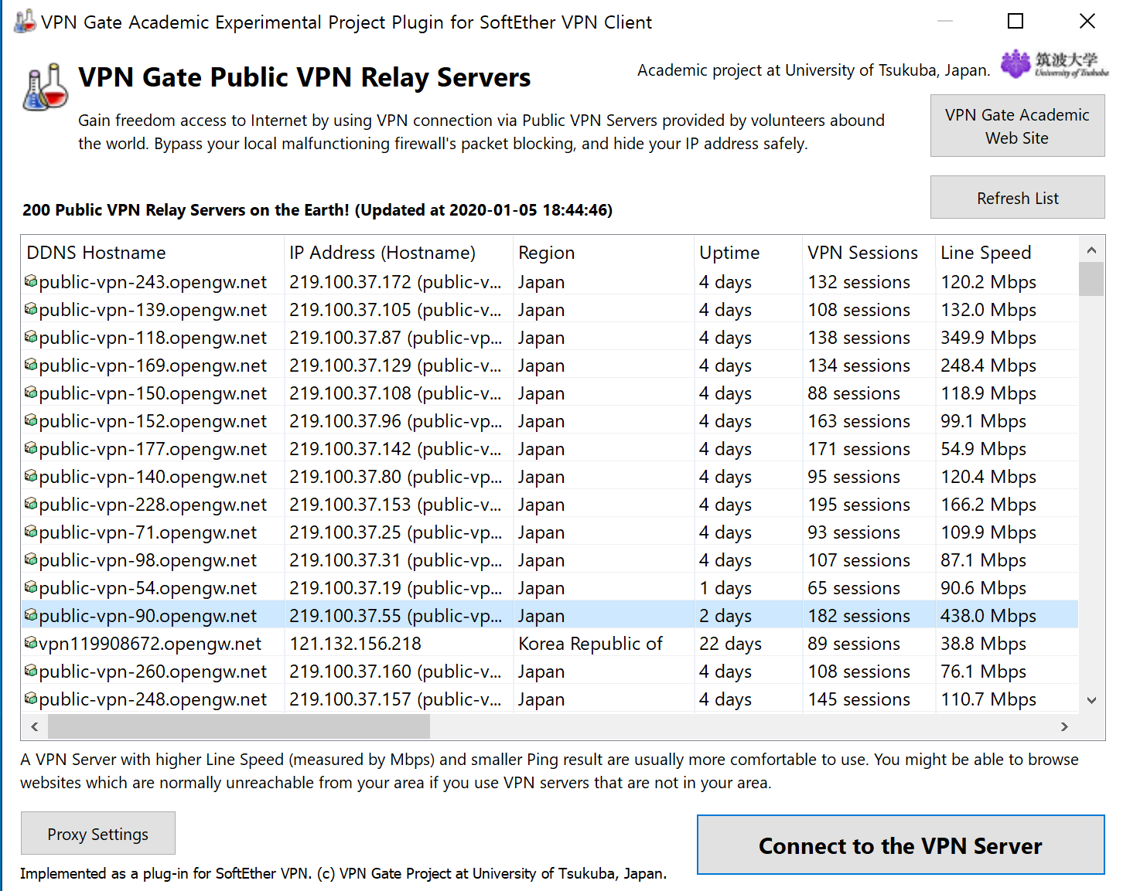
Task: Click line speed 54.9 Mbps
Action: [983, 449]
